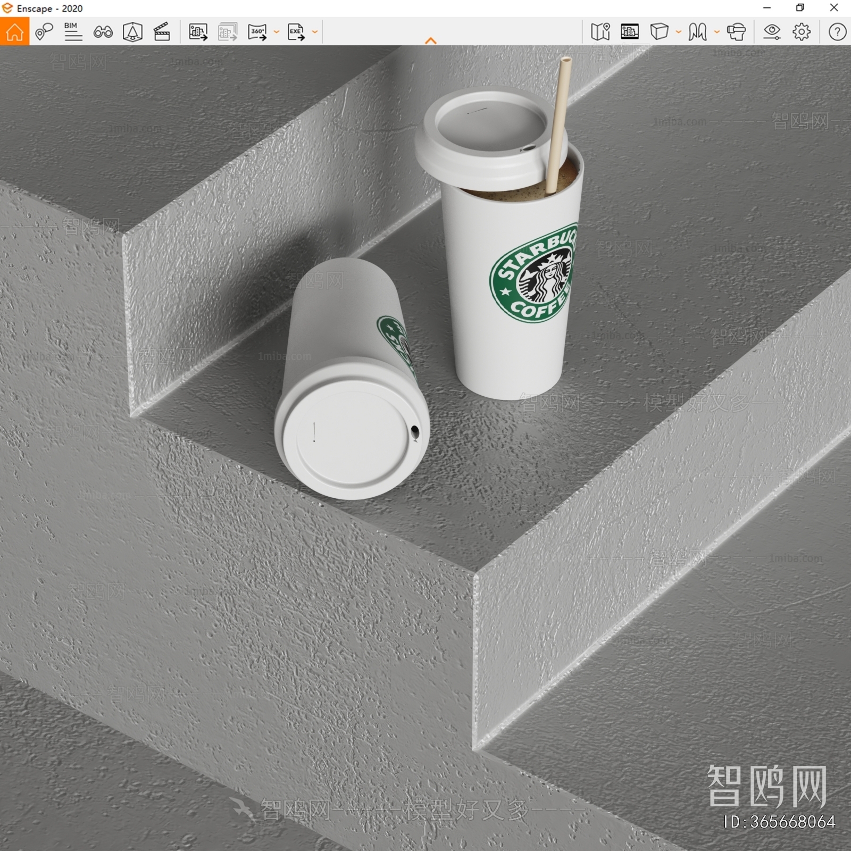Restore down the Enscape window
The height and width of the screenshot is (851, 851).
pos(800,7)
